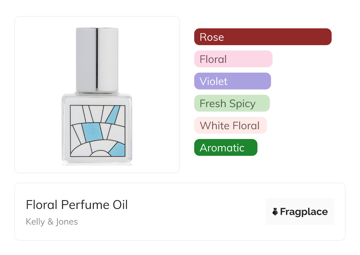Open the Kelly & Jones brand link

point(52,222)
